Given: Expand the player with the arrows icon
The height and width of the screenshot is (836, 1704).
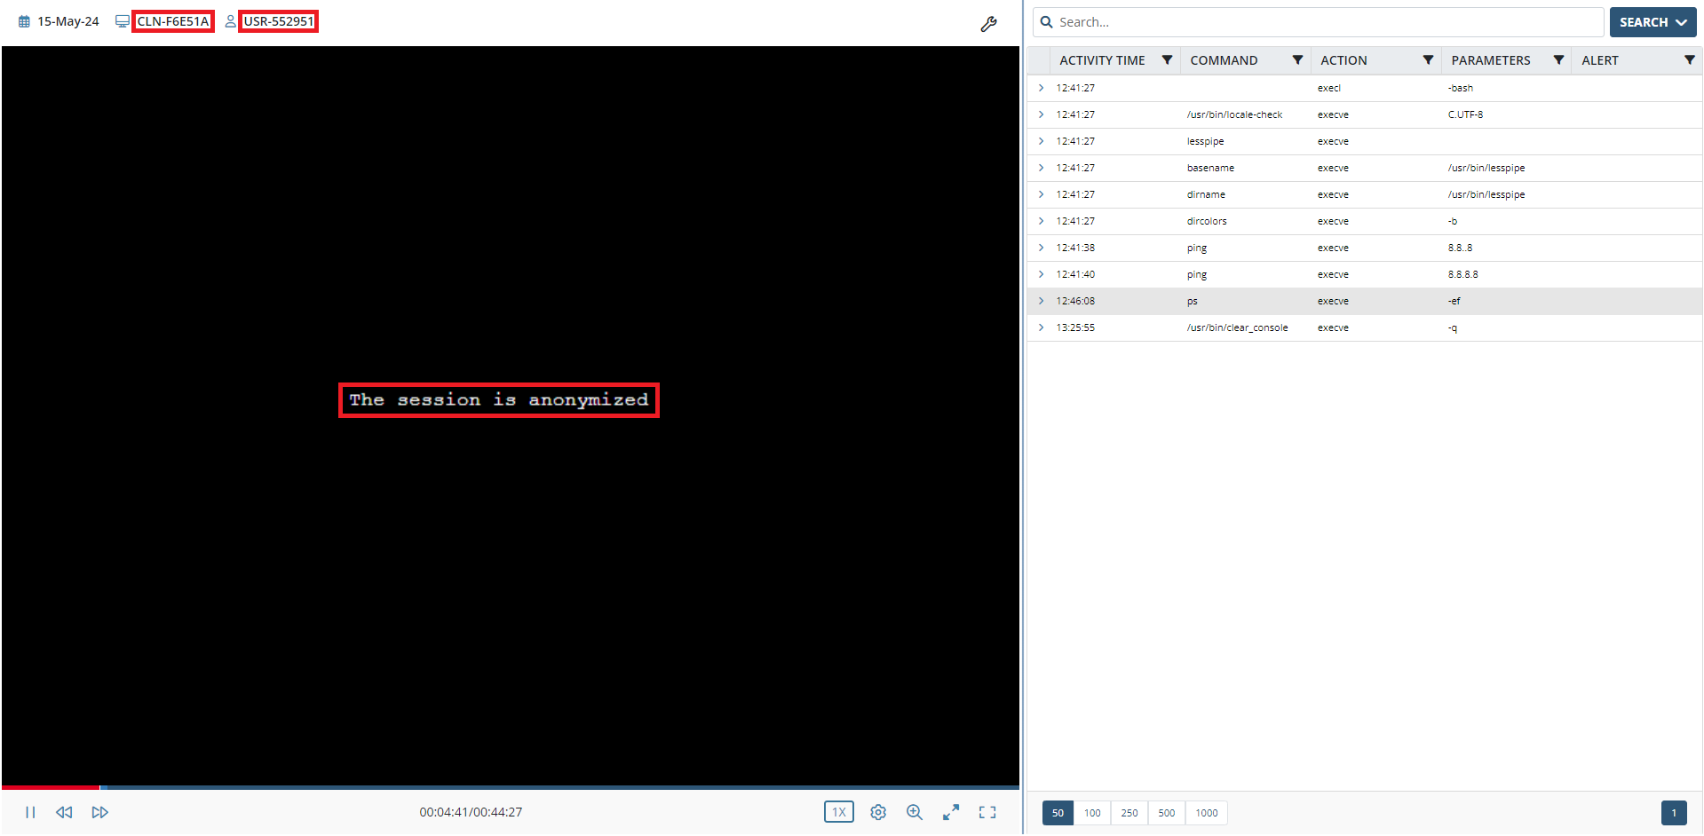Looking at the screenshot, I should coord(951,812).
